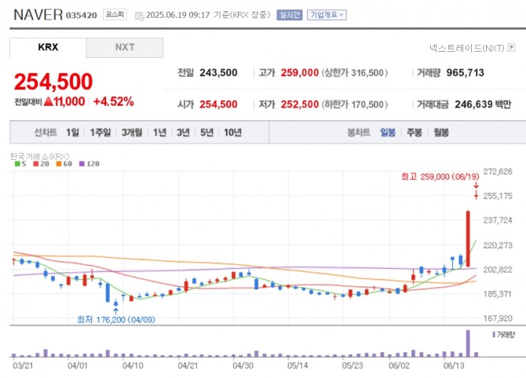Viewport: 526px width, 378px height.
Task: Select the 일봉 daily candle chart
Action: click(x=388, y=133)
